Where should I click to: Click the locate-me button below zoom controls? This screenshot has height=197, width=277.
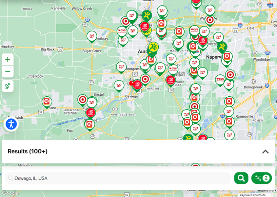(x=8, y=86)
